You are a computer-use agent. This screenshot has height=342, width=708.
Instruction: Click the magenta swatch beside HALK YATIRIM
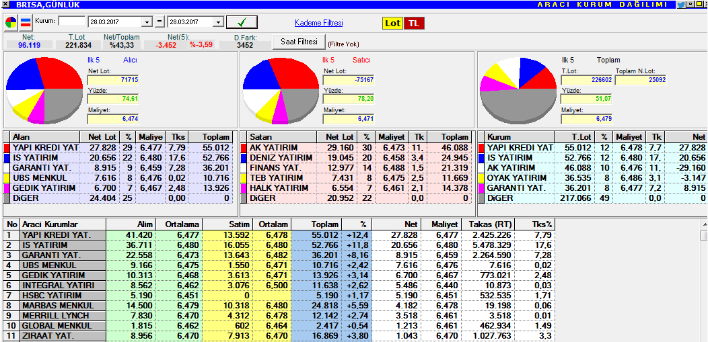(244, 187)
